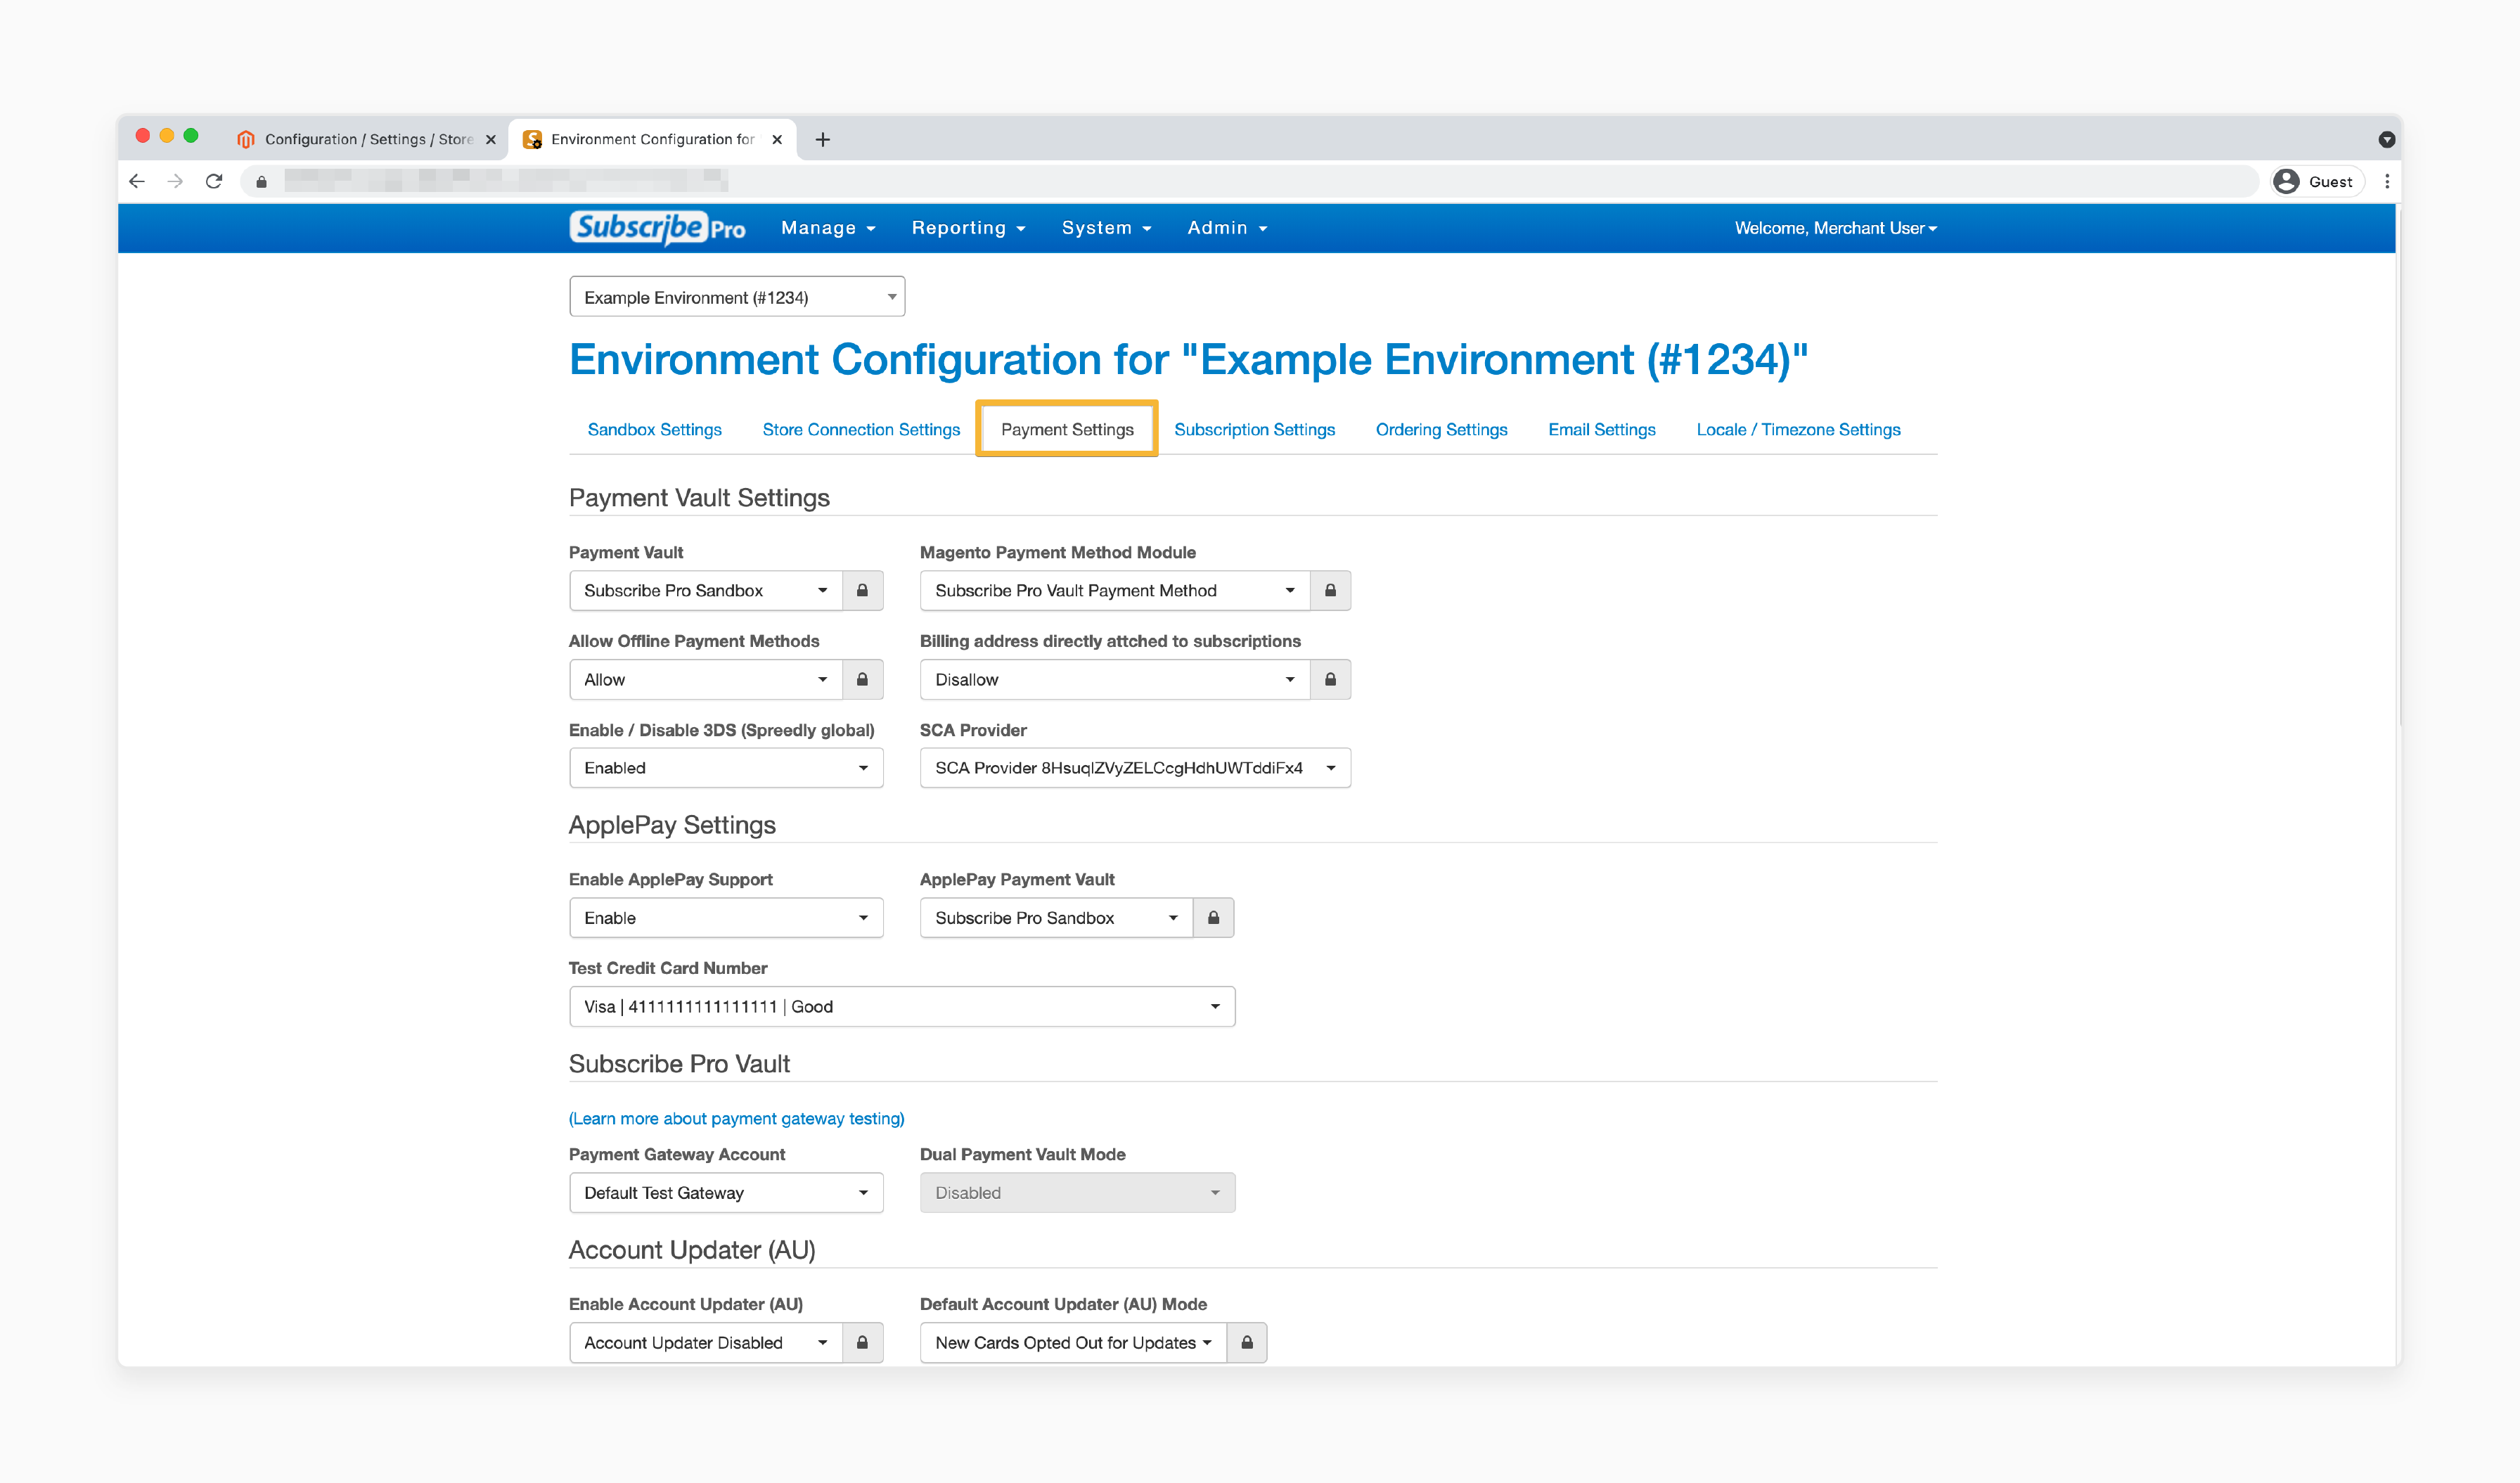
Task: Click lock icon next to Payment Vault
Action: (862, 590)
